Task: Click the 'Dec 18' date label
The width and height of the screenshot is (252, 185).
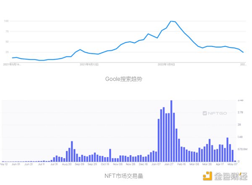Action: pos(143,164)
